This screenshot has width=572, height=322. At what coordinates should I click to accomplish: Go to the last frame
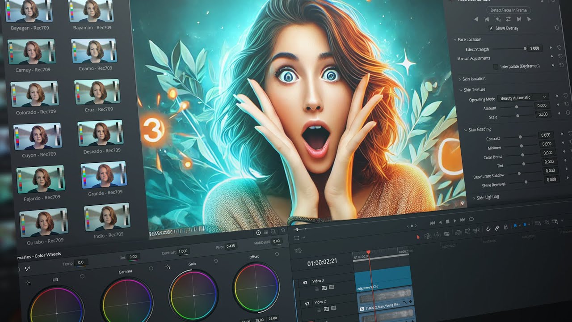click(x=463, y=220)
